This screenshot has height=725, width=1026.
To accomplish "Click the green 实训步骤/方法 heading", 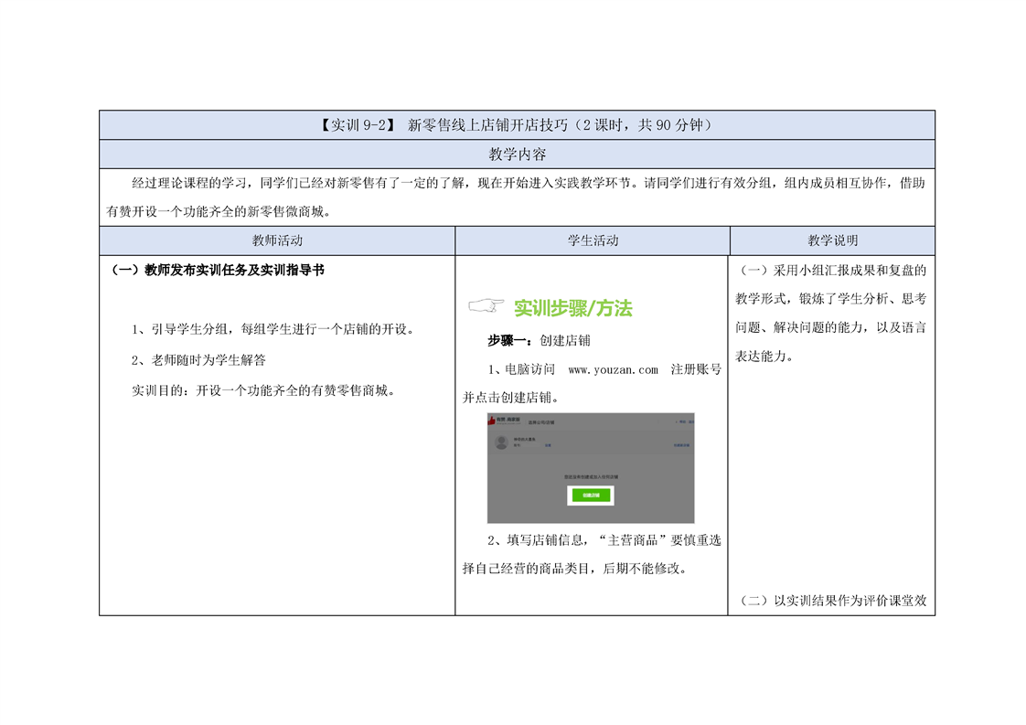I will pos(572,308).
